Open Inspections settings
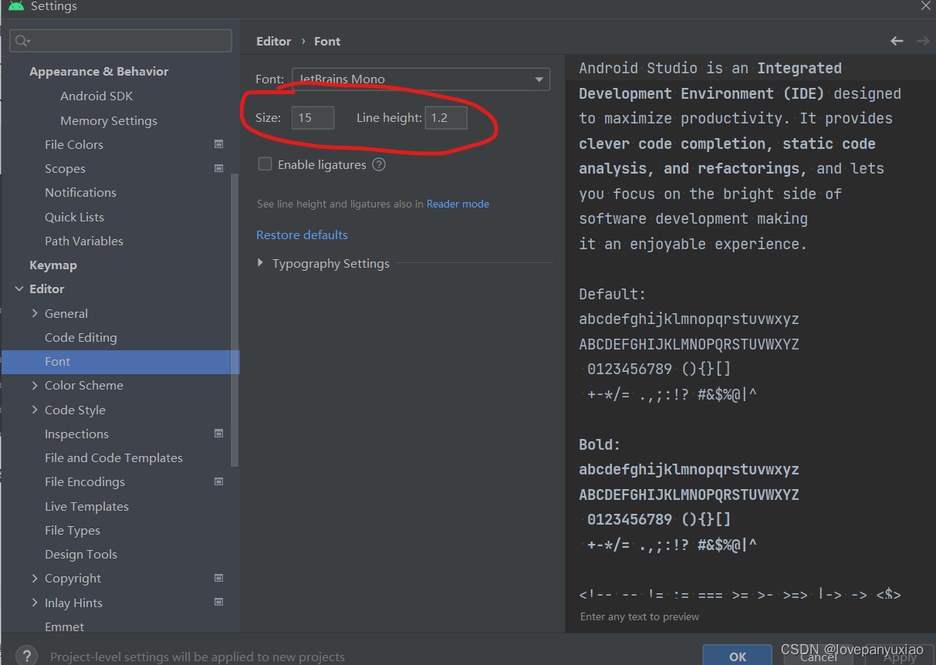 pos(76,434)
